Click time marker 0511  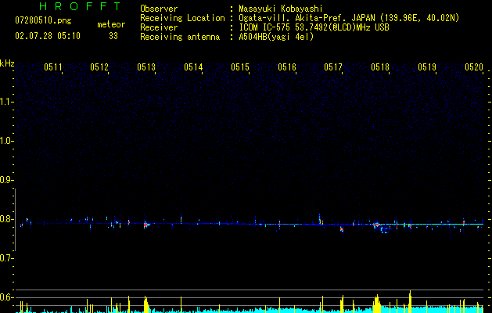click(53, 67)
